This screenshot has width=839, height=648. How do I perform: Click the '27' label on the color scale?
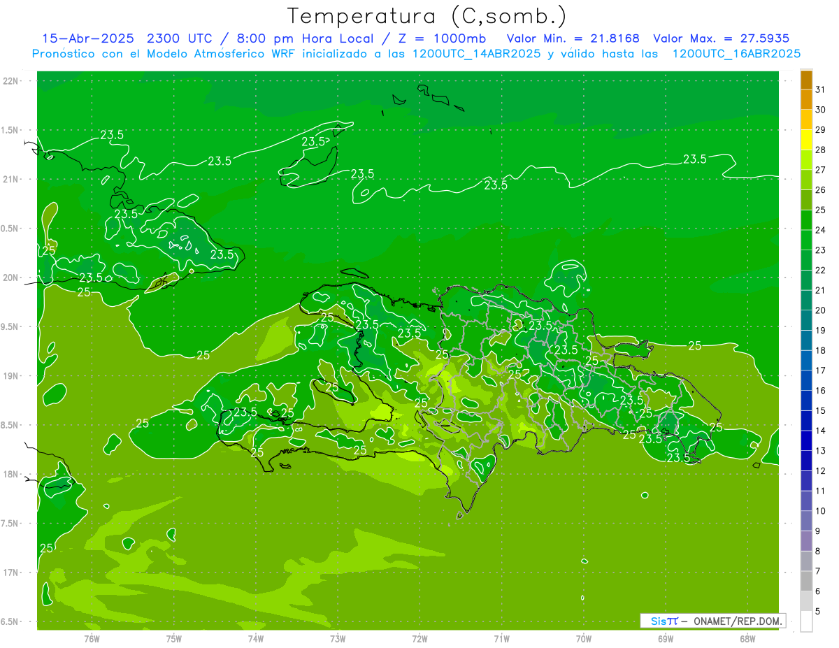point(820,170)
